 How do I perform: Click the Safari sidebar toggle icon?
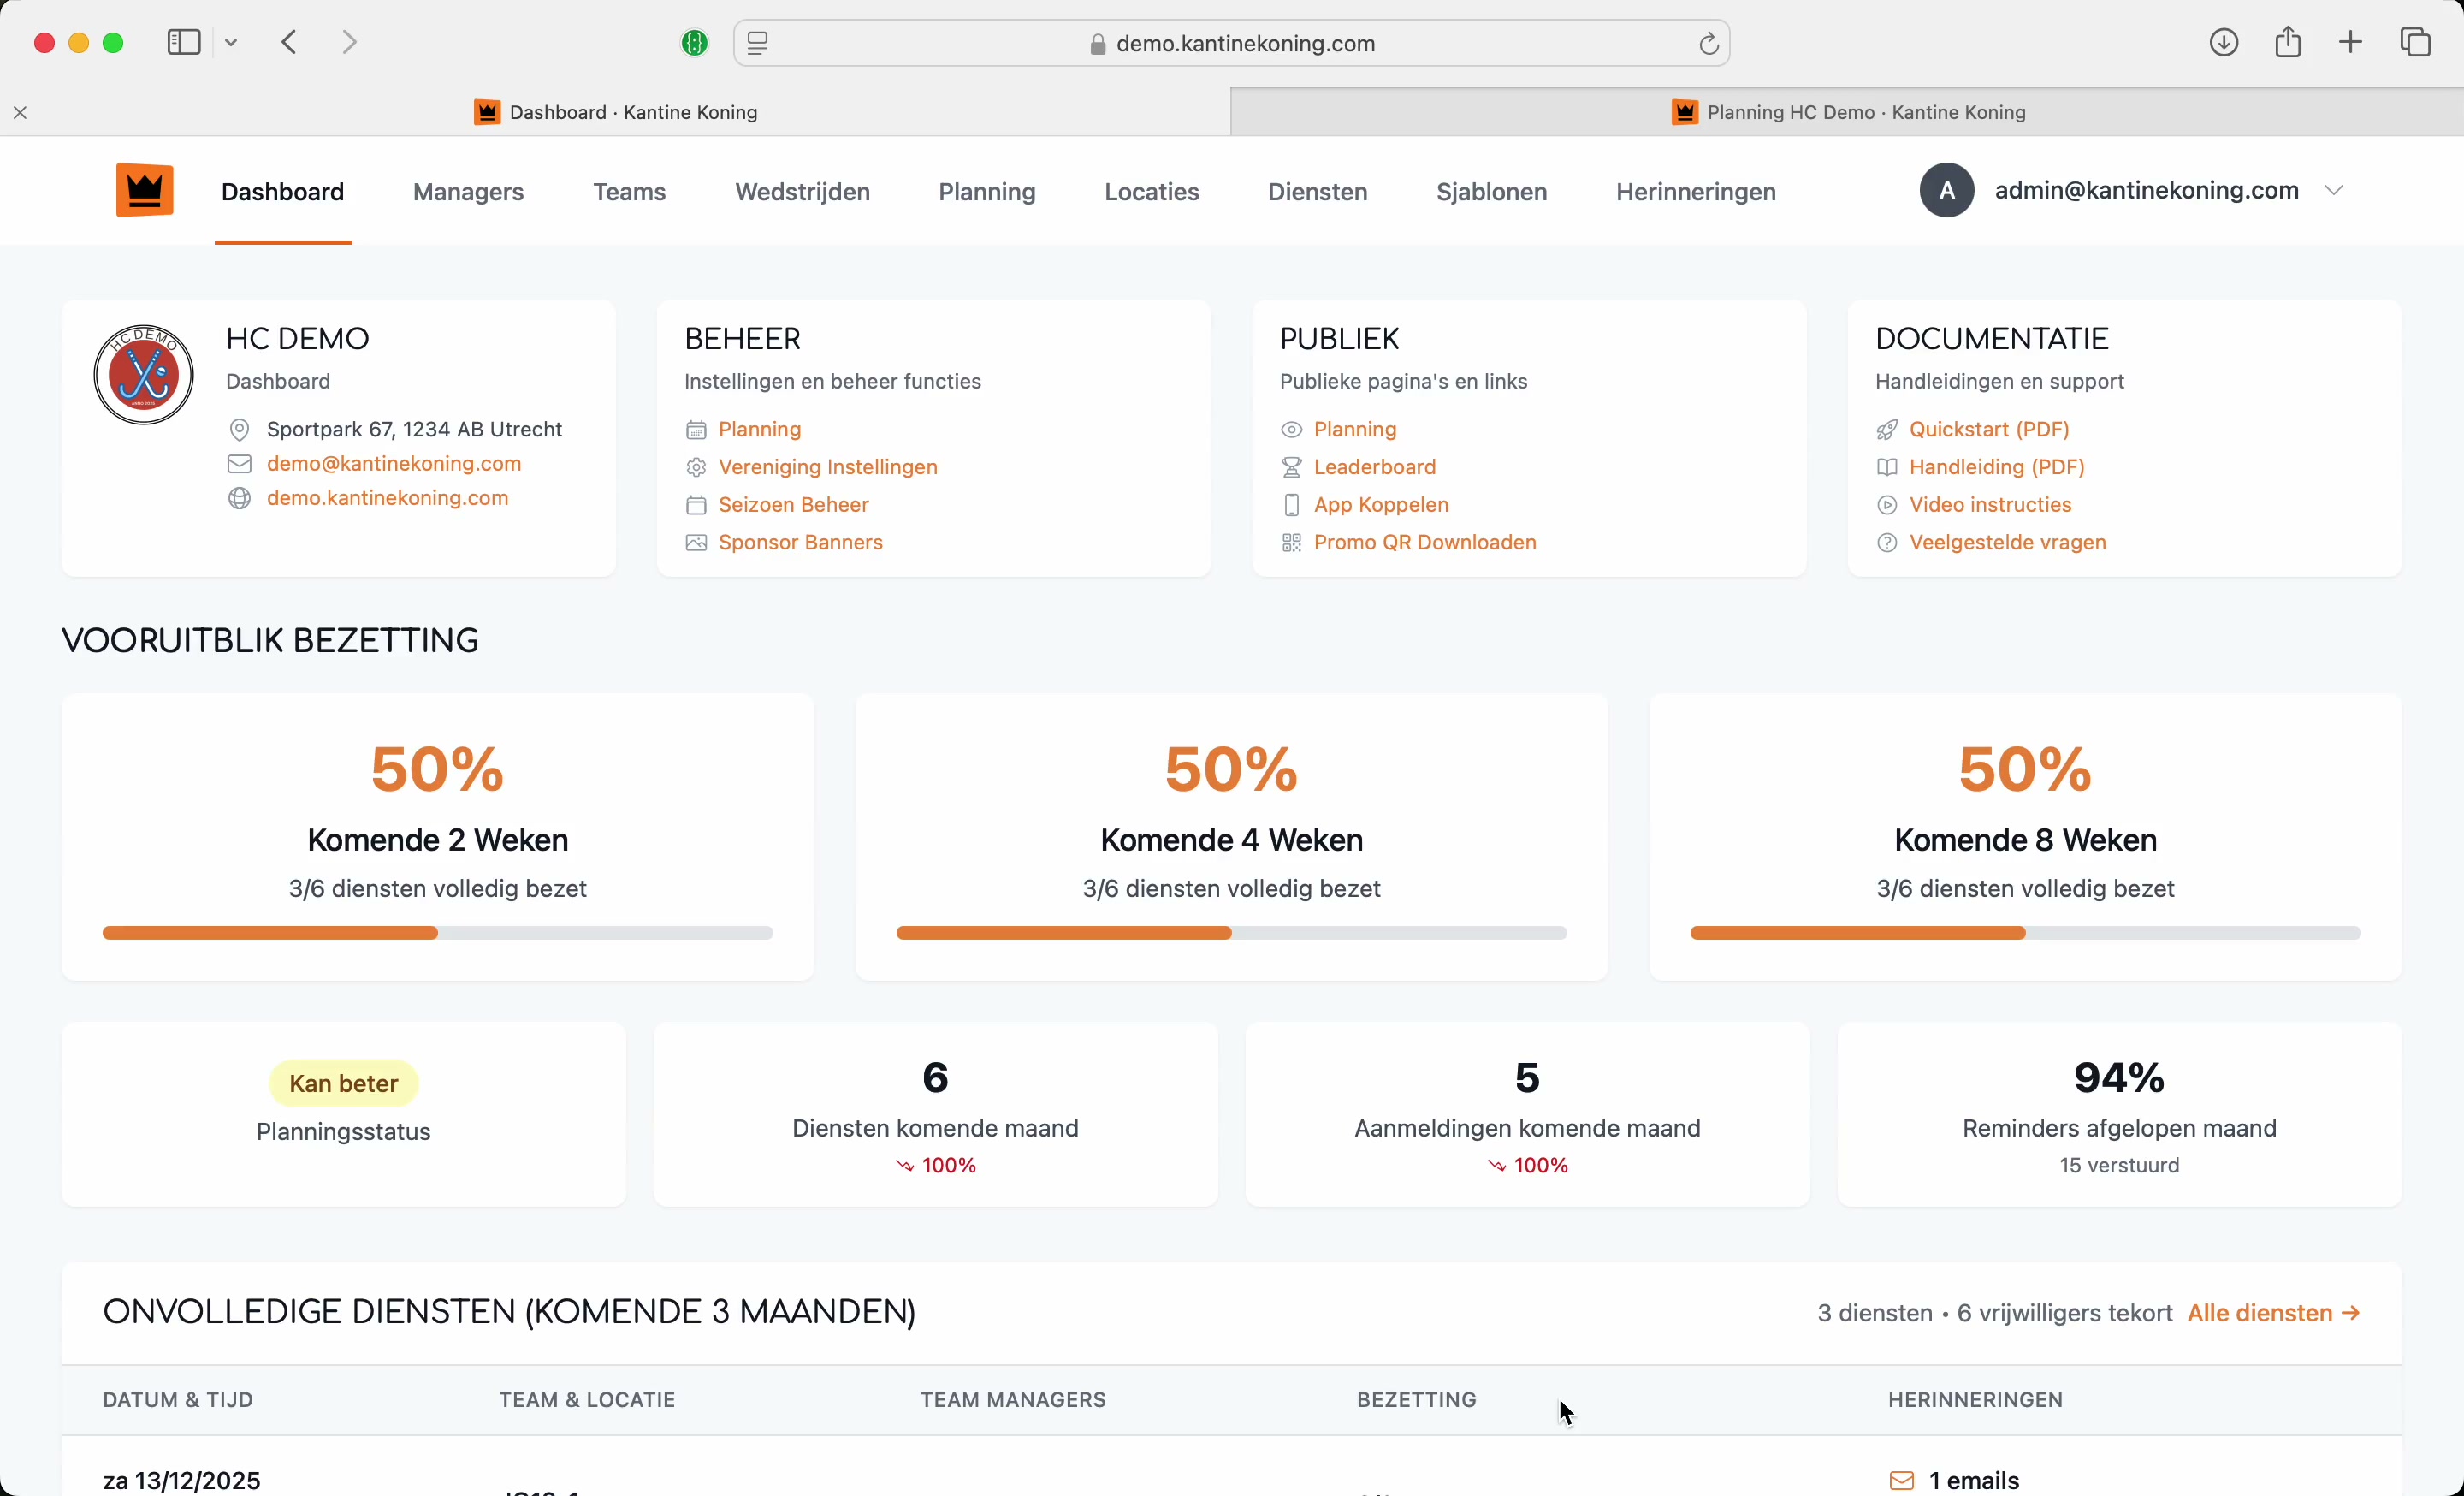[x=184, y=42]
